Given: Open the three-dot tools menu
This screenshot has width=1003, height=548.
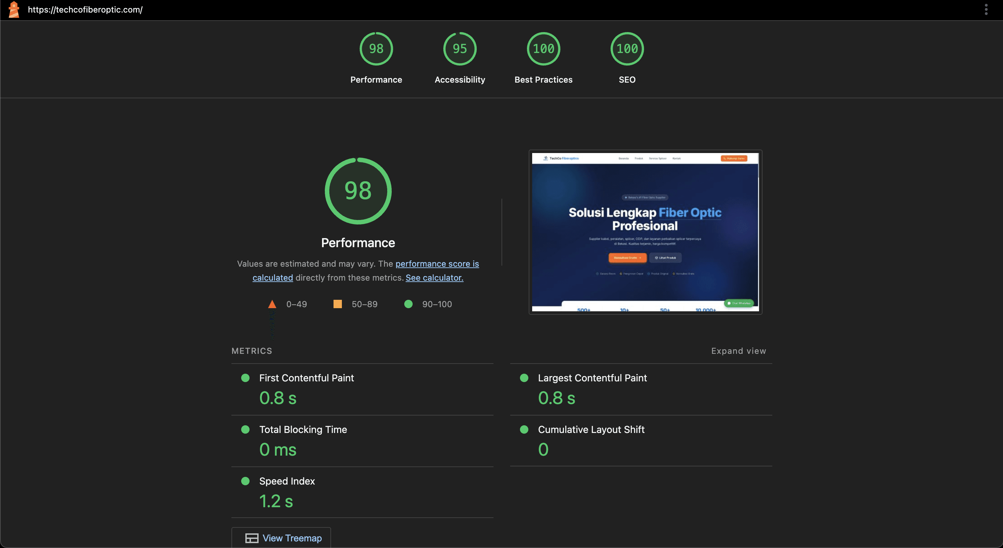Looking at the screenshot, I should pos(986,10).
